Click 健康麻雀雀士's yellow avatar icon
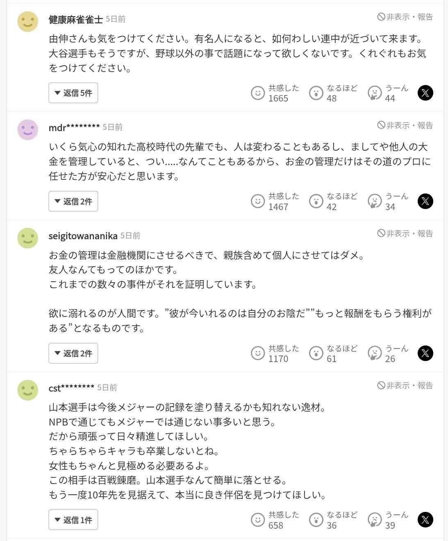448x541 pixels. point(28,21)
